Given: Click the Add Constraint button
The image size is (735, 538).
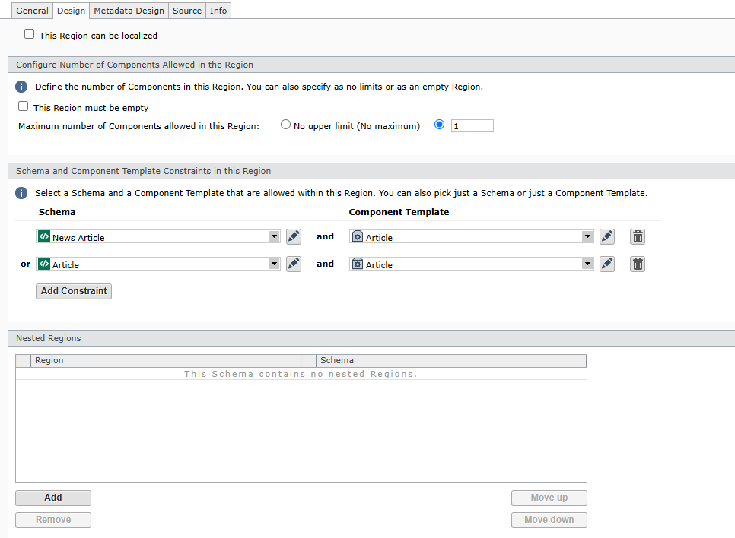Looking at the screenshot, I should pos(74,291).
